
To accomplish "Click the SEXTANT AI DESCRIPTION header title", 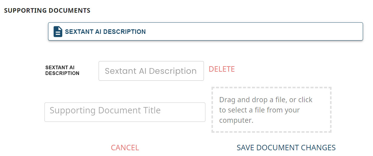I will [105, 32].
